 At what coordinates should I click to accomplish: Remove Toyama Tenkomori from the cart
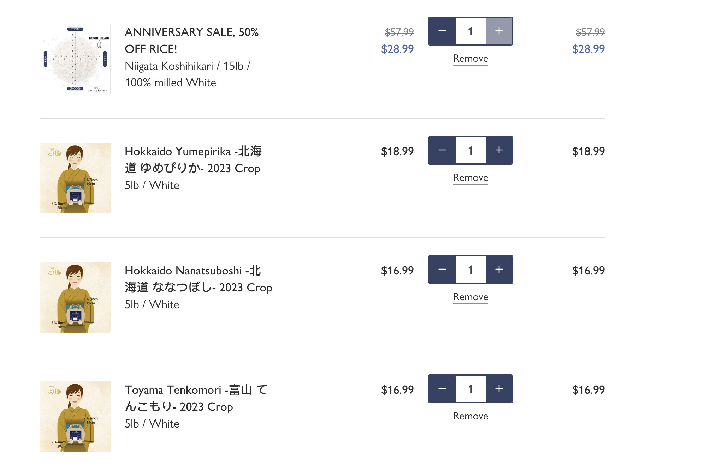click(x=470, y=416)
